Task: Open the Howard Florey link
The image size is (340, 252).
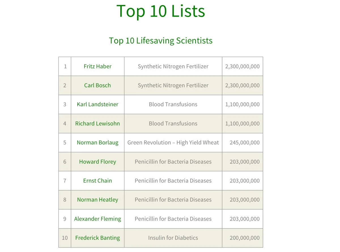Action: pos(97,162)
